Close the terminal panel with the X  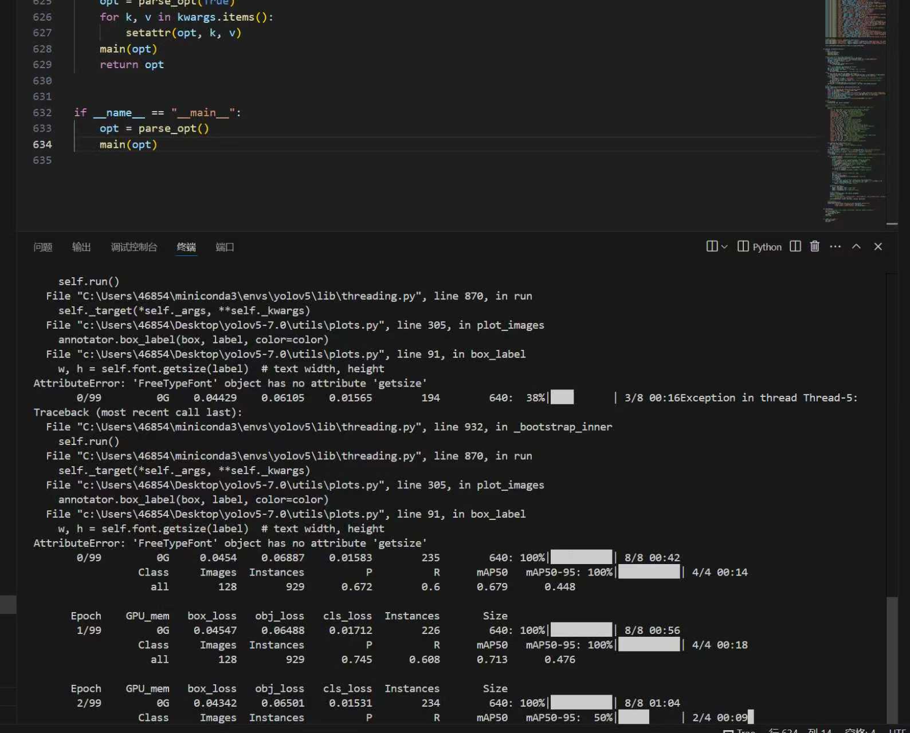tap(878, 246)
